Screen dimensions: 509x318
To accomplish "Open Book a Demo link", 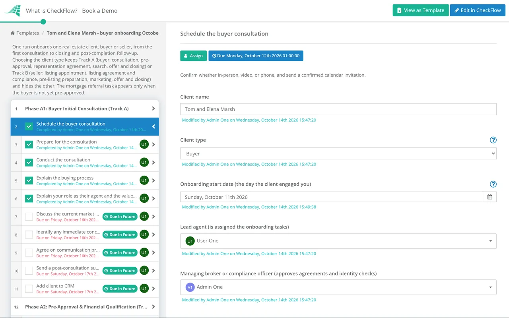I will pyautogui.click(x=100, y=11).
